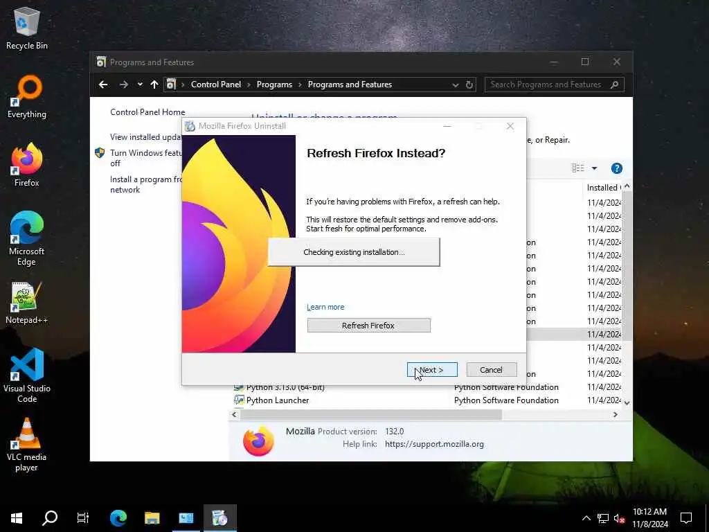
Task: Open Microsoft Edge from the taskbar
Action: pyautogui.click(x=118, y=517)
